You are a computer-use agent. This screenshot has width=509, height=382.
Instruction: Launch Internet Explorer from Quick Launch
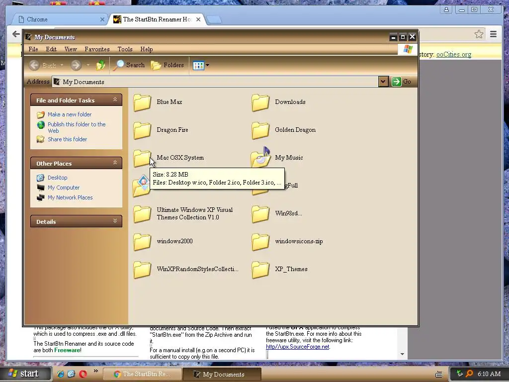(60, 374)
